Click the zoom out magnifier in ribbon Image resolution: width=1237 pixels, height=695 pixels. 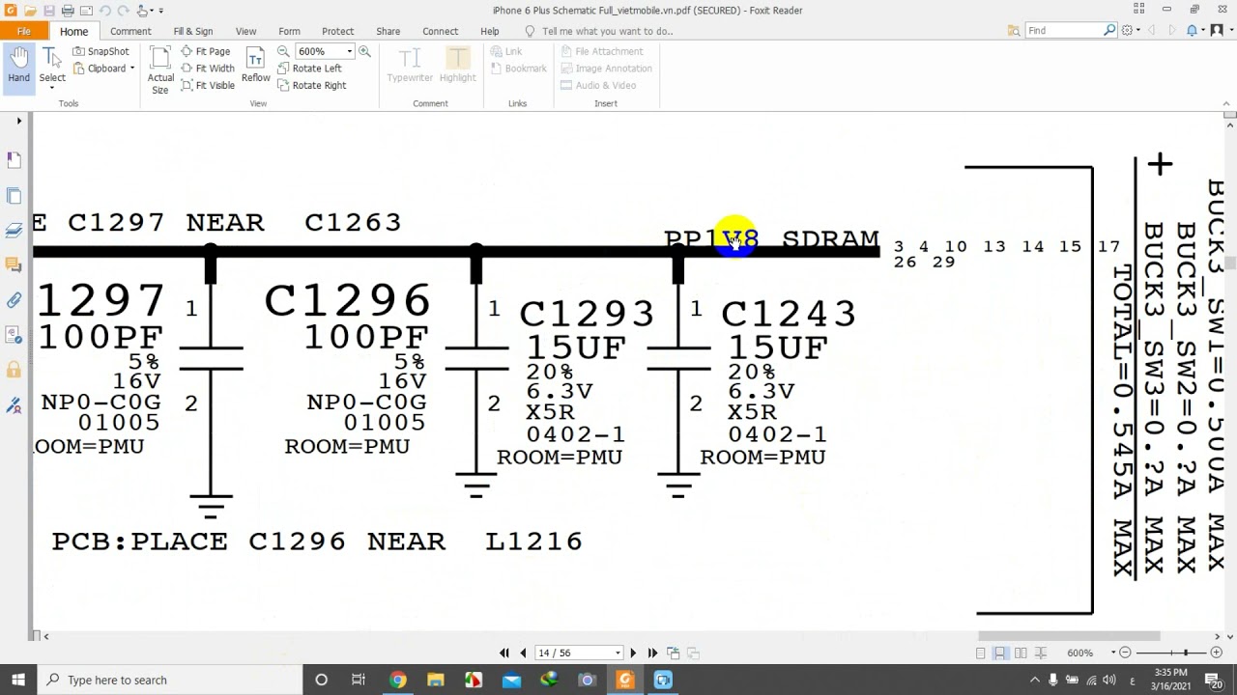[x=283, y=51]
